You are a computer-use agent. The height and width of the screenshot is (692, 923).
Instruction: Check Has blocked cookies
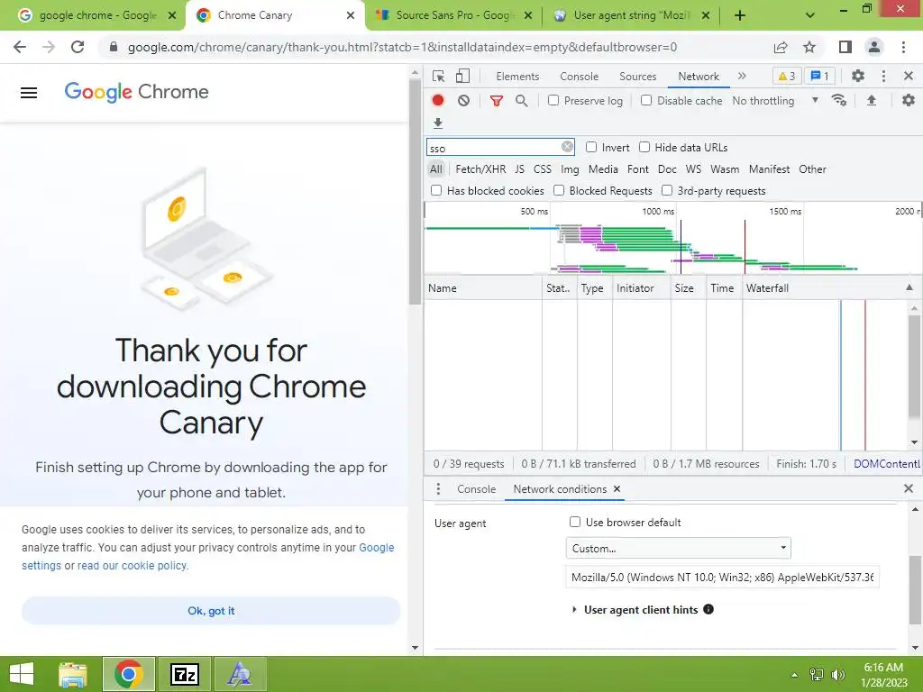(x=436, y=190)
